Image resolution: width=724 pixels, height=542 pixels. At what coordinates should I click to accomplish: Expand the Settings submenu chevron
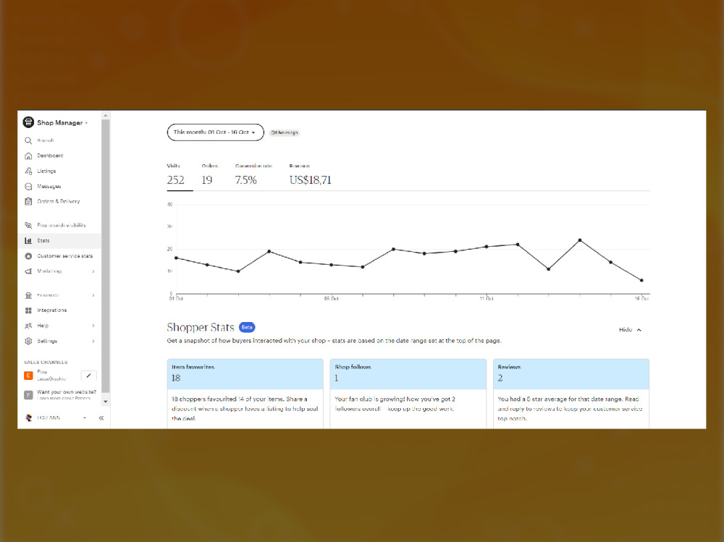pyautogui.click(x=93, y=341)
